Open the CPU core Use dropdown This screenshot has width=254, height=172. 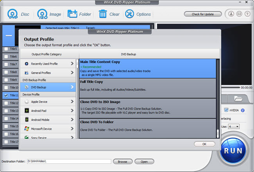pyautogui.click(x=234, y=126)
